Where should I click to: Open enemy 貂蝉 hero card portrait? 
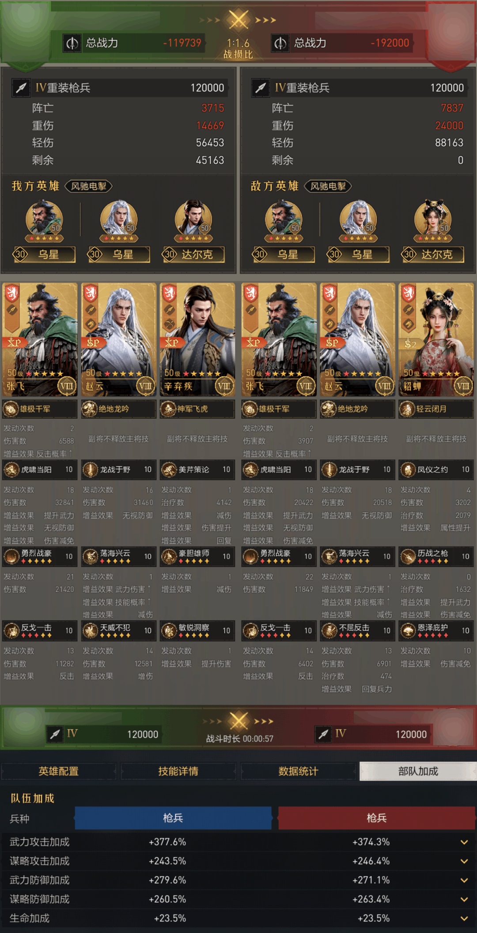coord(436,340)
